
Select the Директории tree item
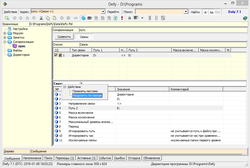tap(21, 55)
